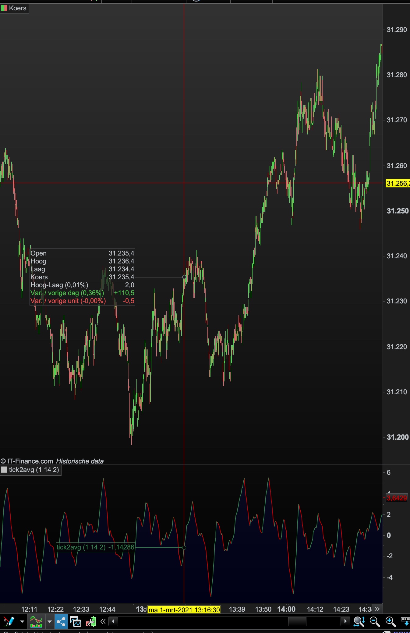Click the zoom auto-fit magnifier icon

coord(359,621)
